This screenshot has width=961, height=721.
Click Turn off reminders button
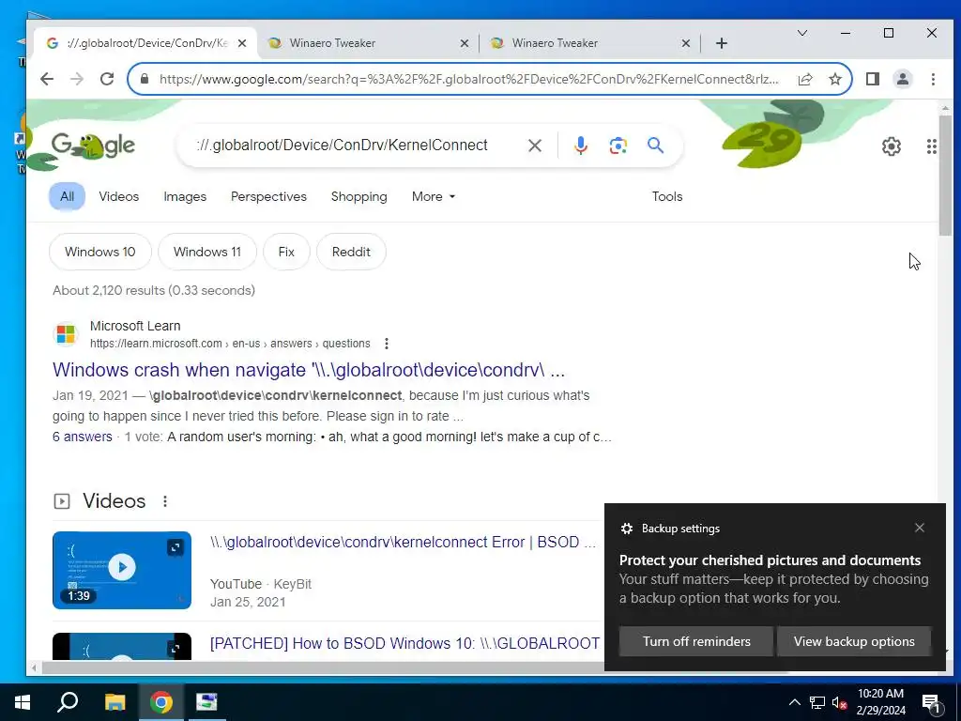pyautogui.click(x=696, y=641)
